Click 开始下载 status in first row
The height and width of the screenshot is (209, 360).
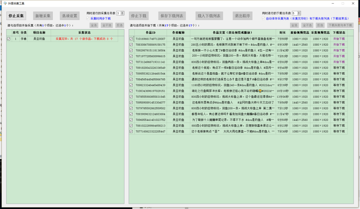point(339,39)
